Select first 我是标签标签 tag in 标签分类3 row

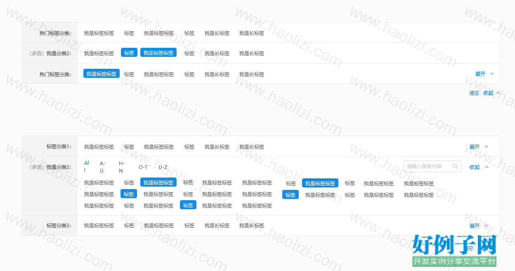99,226
